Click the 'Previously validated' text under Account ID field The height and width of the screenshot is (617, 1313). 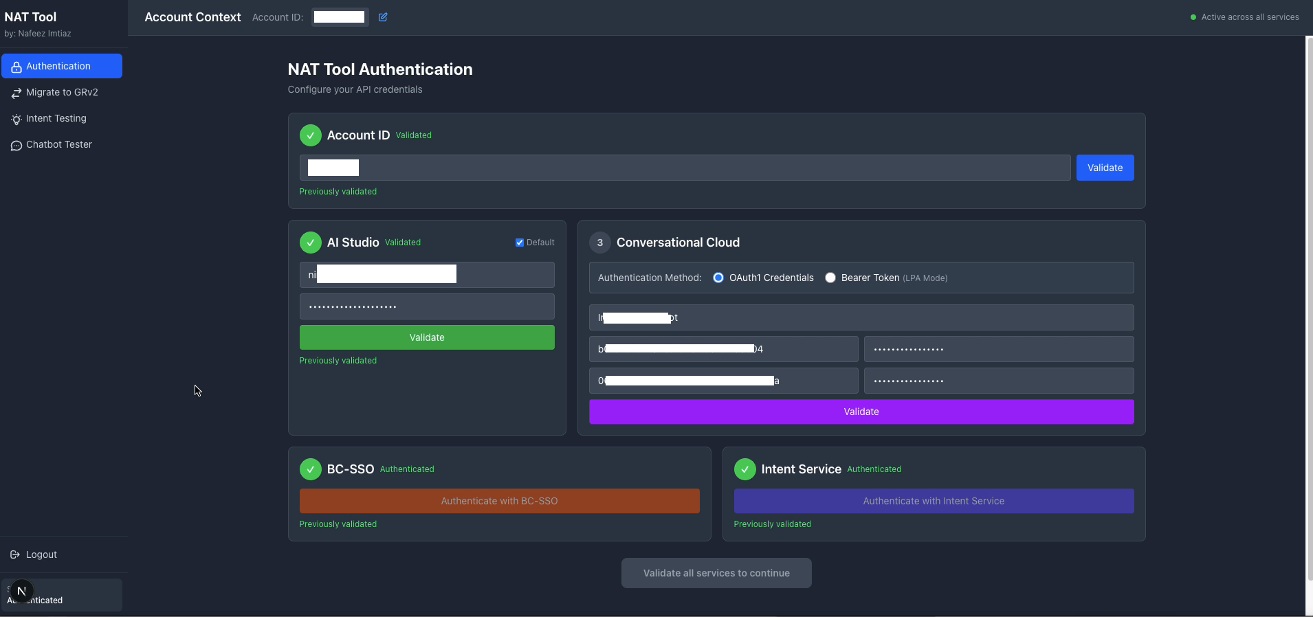tap(338, 192)
